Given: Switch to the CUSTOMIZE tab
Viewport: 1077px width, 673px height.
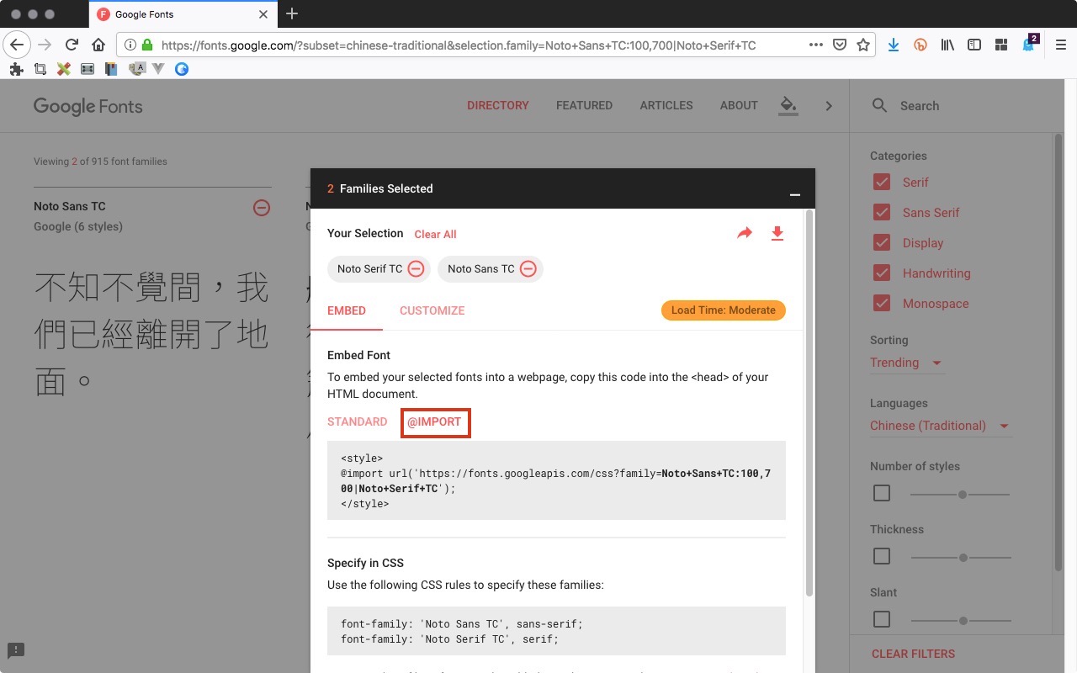Looking at the screenshot, I should click(x=432, y=310).
